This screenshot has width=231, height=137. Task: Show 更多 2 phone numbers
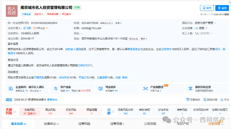[x=118, y=23]
